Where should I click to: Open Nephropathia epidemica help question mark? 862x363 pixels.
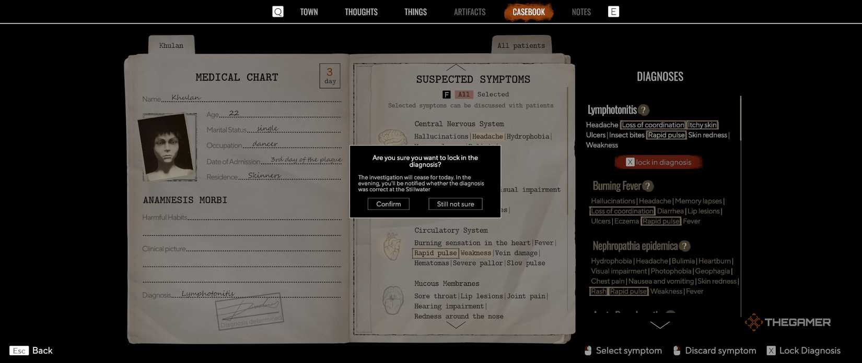click(684, 246)
